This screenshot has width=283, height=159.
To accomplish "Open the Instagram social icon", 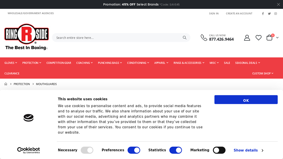I will point(276,13).
